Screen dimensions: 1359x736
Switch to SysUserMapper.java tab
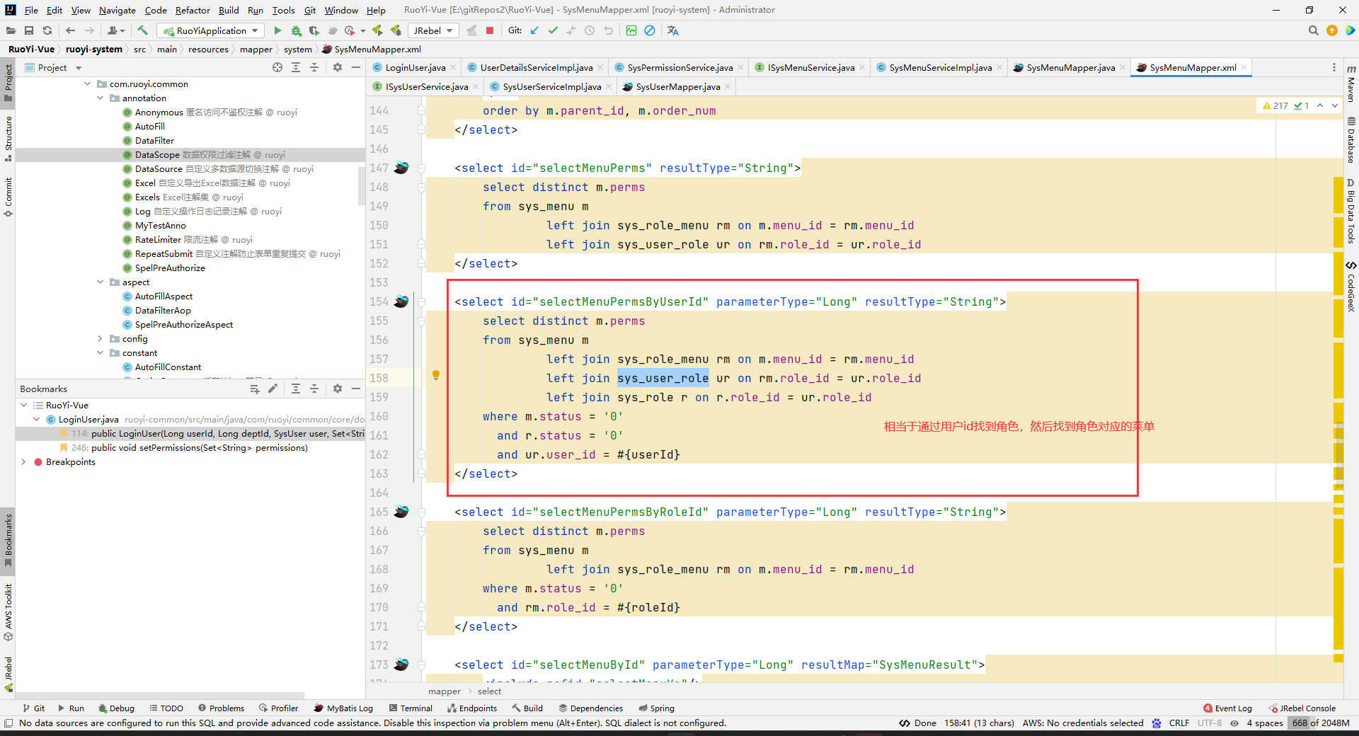[677, 86]
